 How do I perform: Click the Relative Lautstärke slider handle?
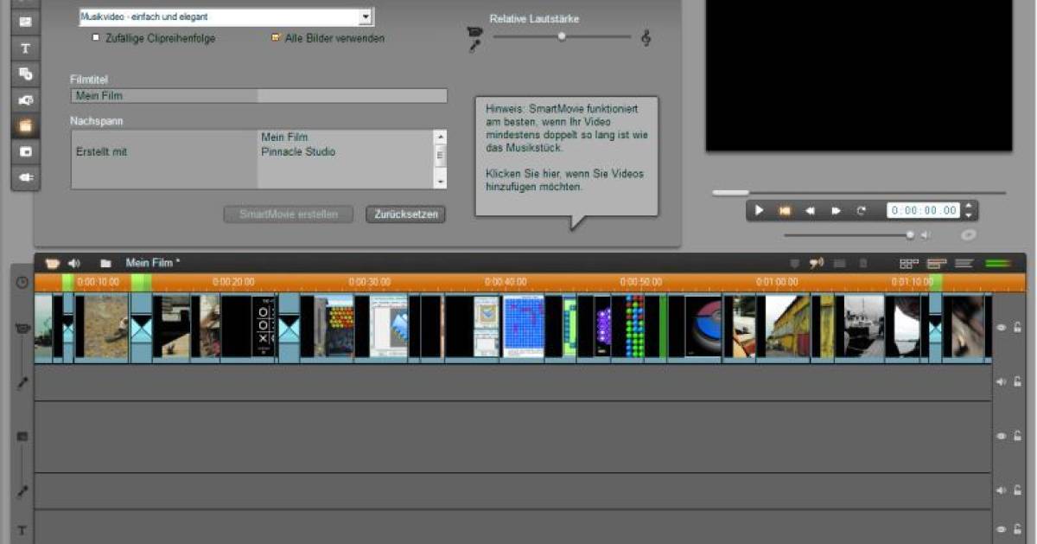click(562, 36)
